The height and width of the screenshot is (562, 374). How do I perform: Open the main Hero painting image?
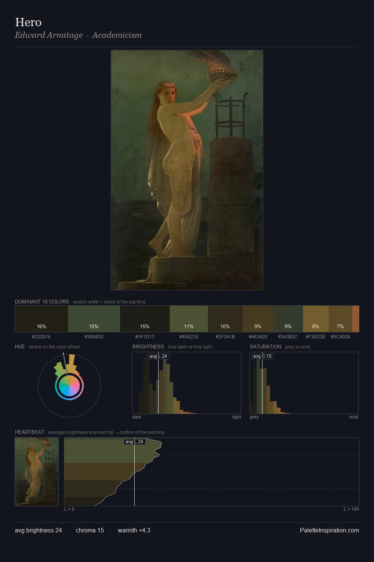[187, 170]
